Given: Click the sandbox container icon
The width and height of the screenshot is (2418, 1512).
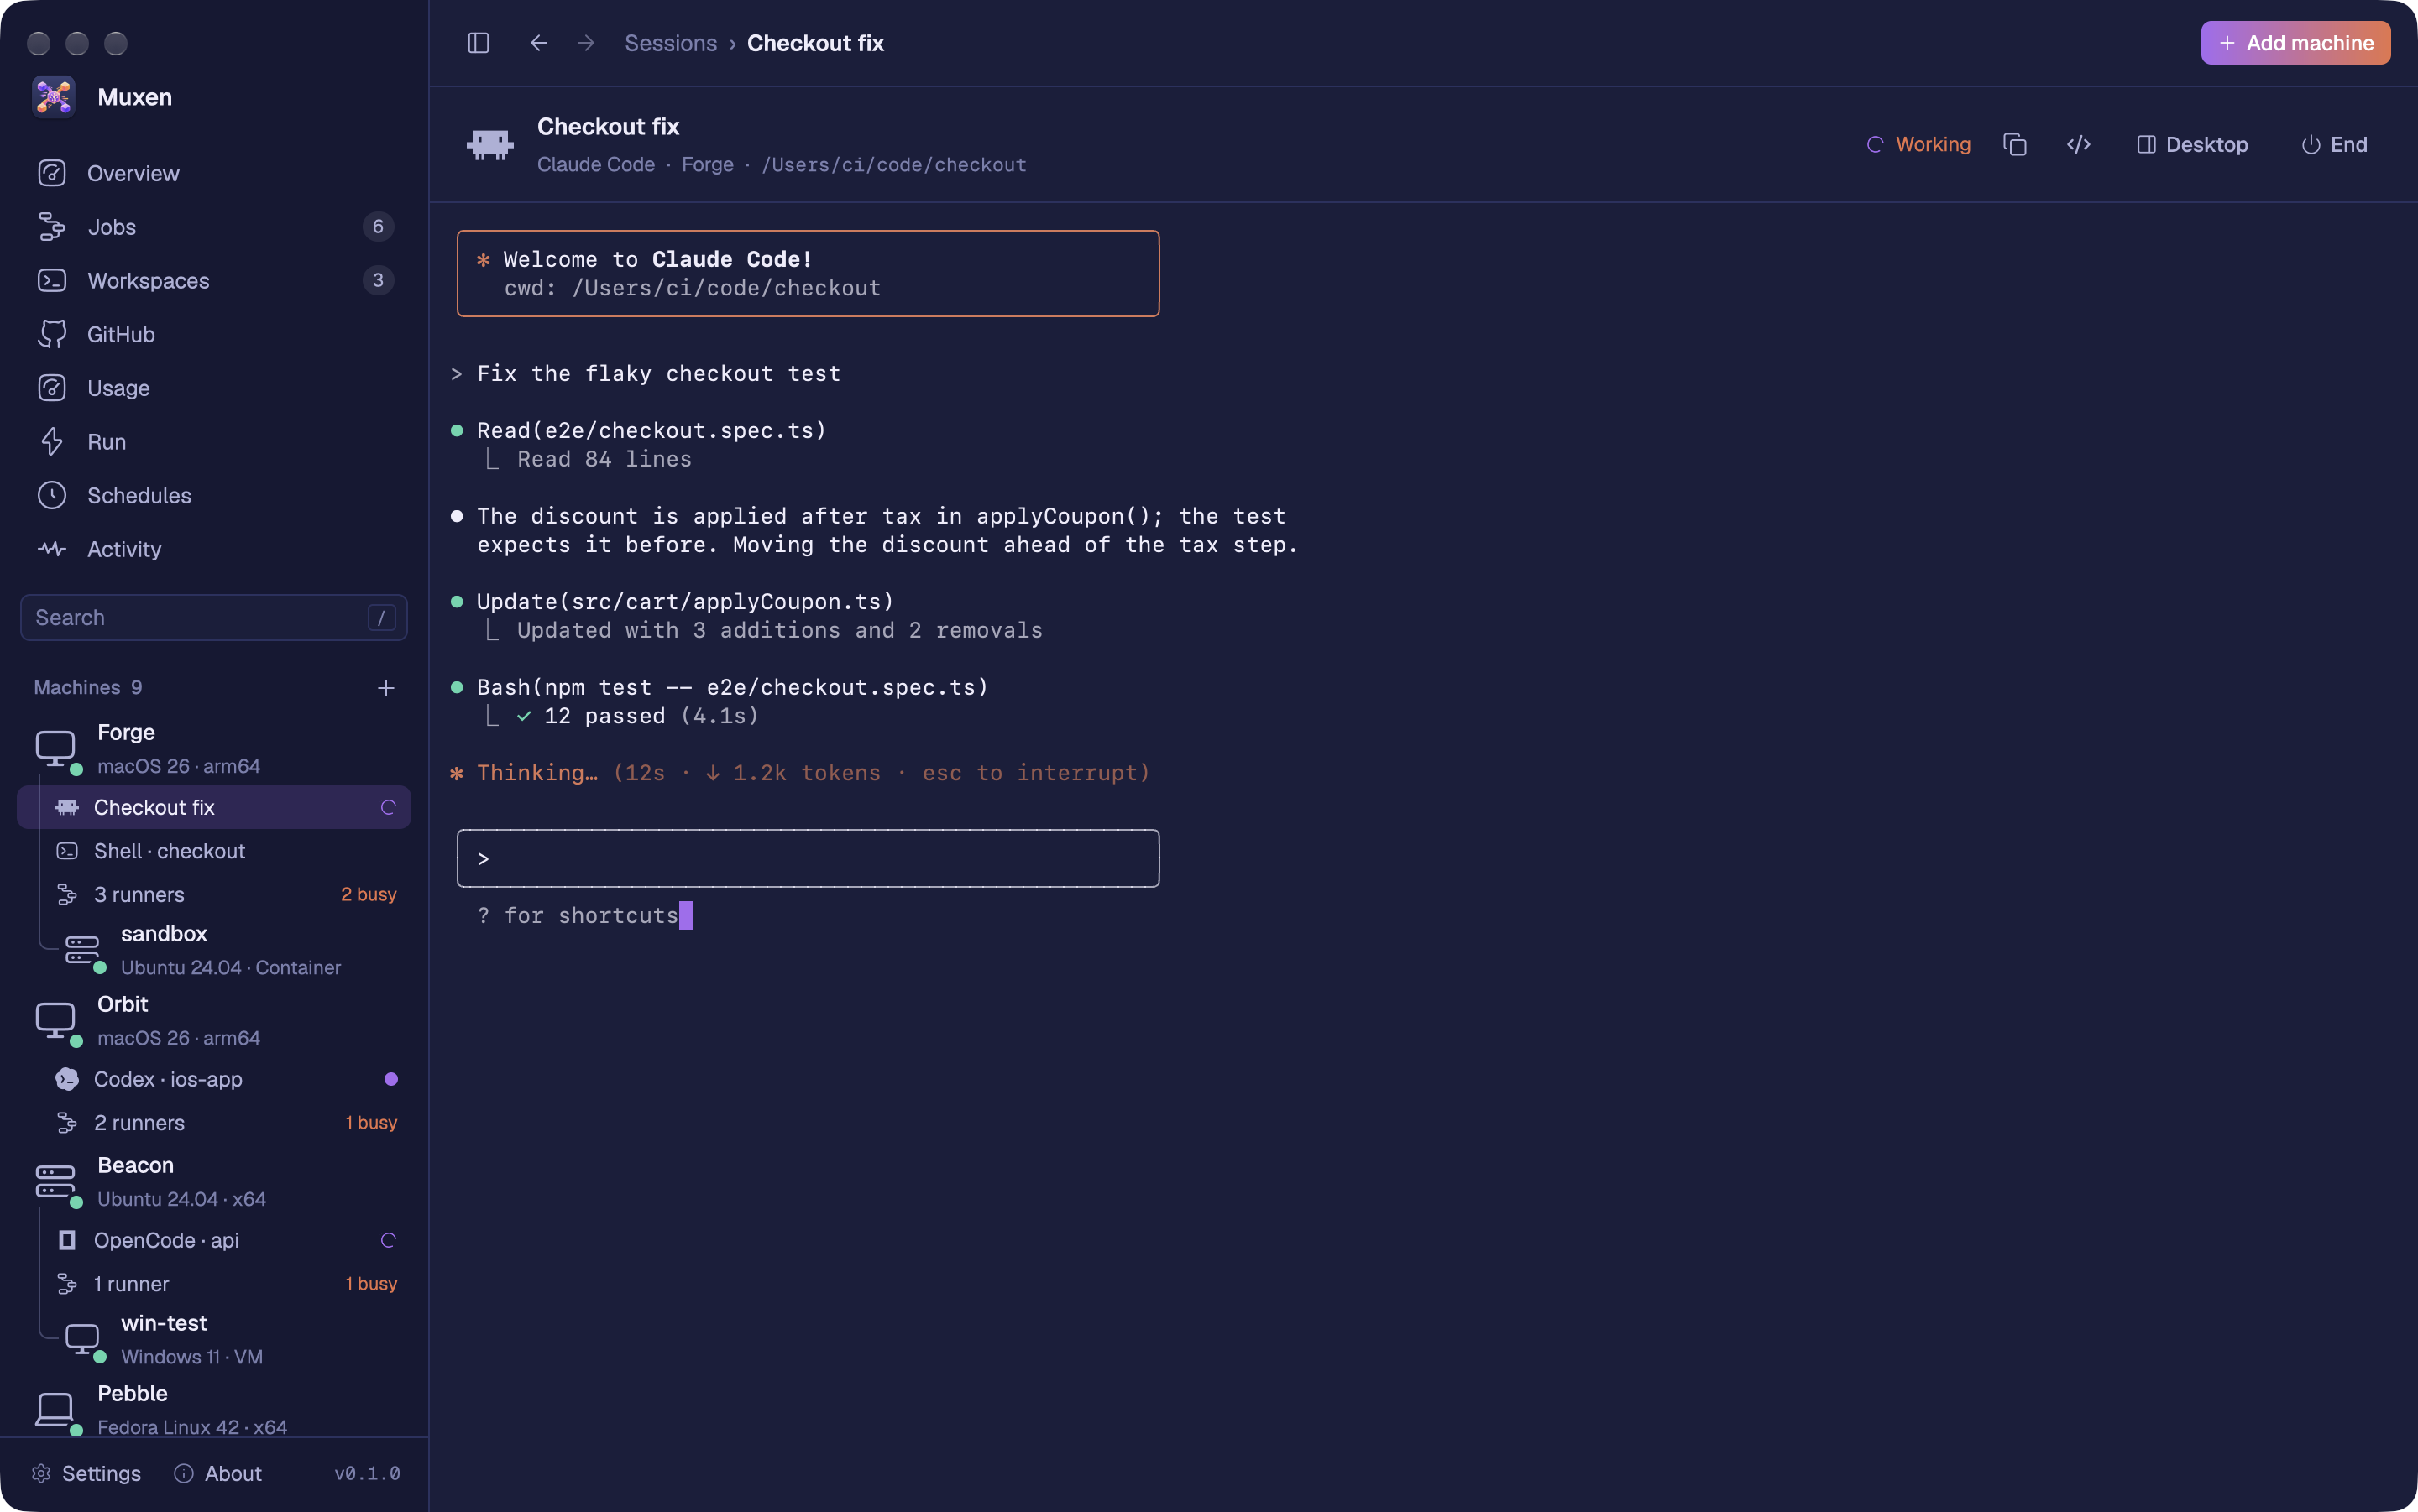Looking at the screenshot, I should [x=82, y=949].
